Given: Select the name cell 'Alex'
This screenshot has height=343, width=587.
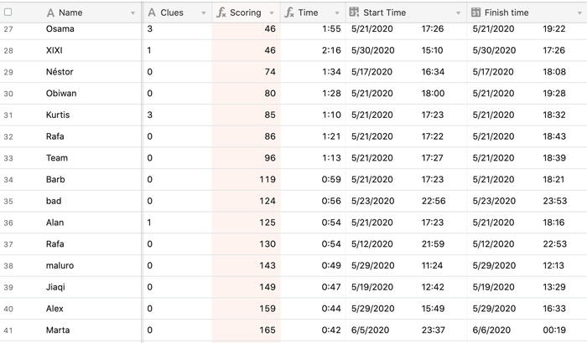Looking at the screenshot, I should click(55, 309).
